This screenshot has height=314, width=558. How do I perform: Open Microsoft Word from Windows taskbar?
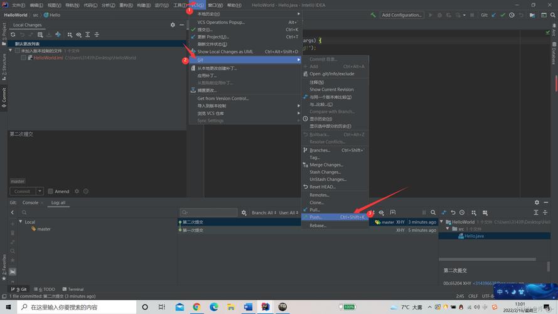point(248,307)
